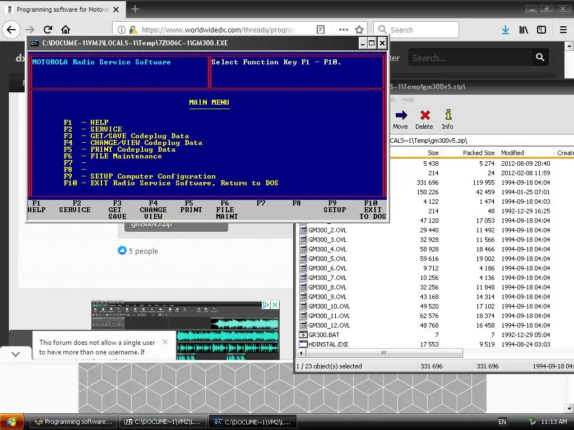Click the browser page scroll-down arrow
Screen dimensions: 574x430
coord(570,408)
